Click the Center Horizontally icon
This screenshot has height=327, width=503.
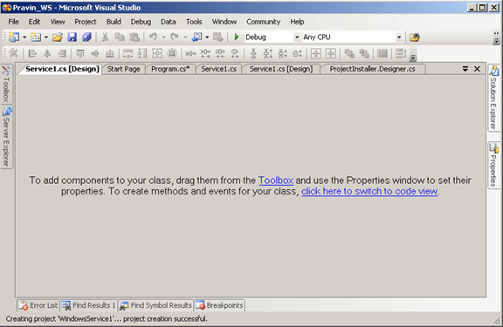pyautogui.click(x=315, y=53)
